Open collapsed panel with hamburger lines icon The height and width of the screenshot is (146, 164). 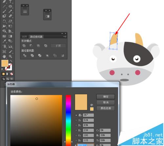pyautogui.click(x=25, y=11)
